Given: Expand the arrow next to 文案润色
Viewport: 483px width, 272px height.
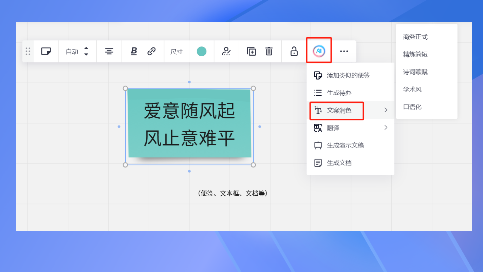Looking at the screenshot, I should point(386,110).
